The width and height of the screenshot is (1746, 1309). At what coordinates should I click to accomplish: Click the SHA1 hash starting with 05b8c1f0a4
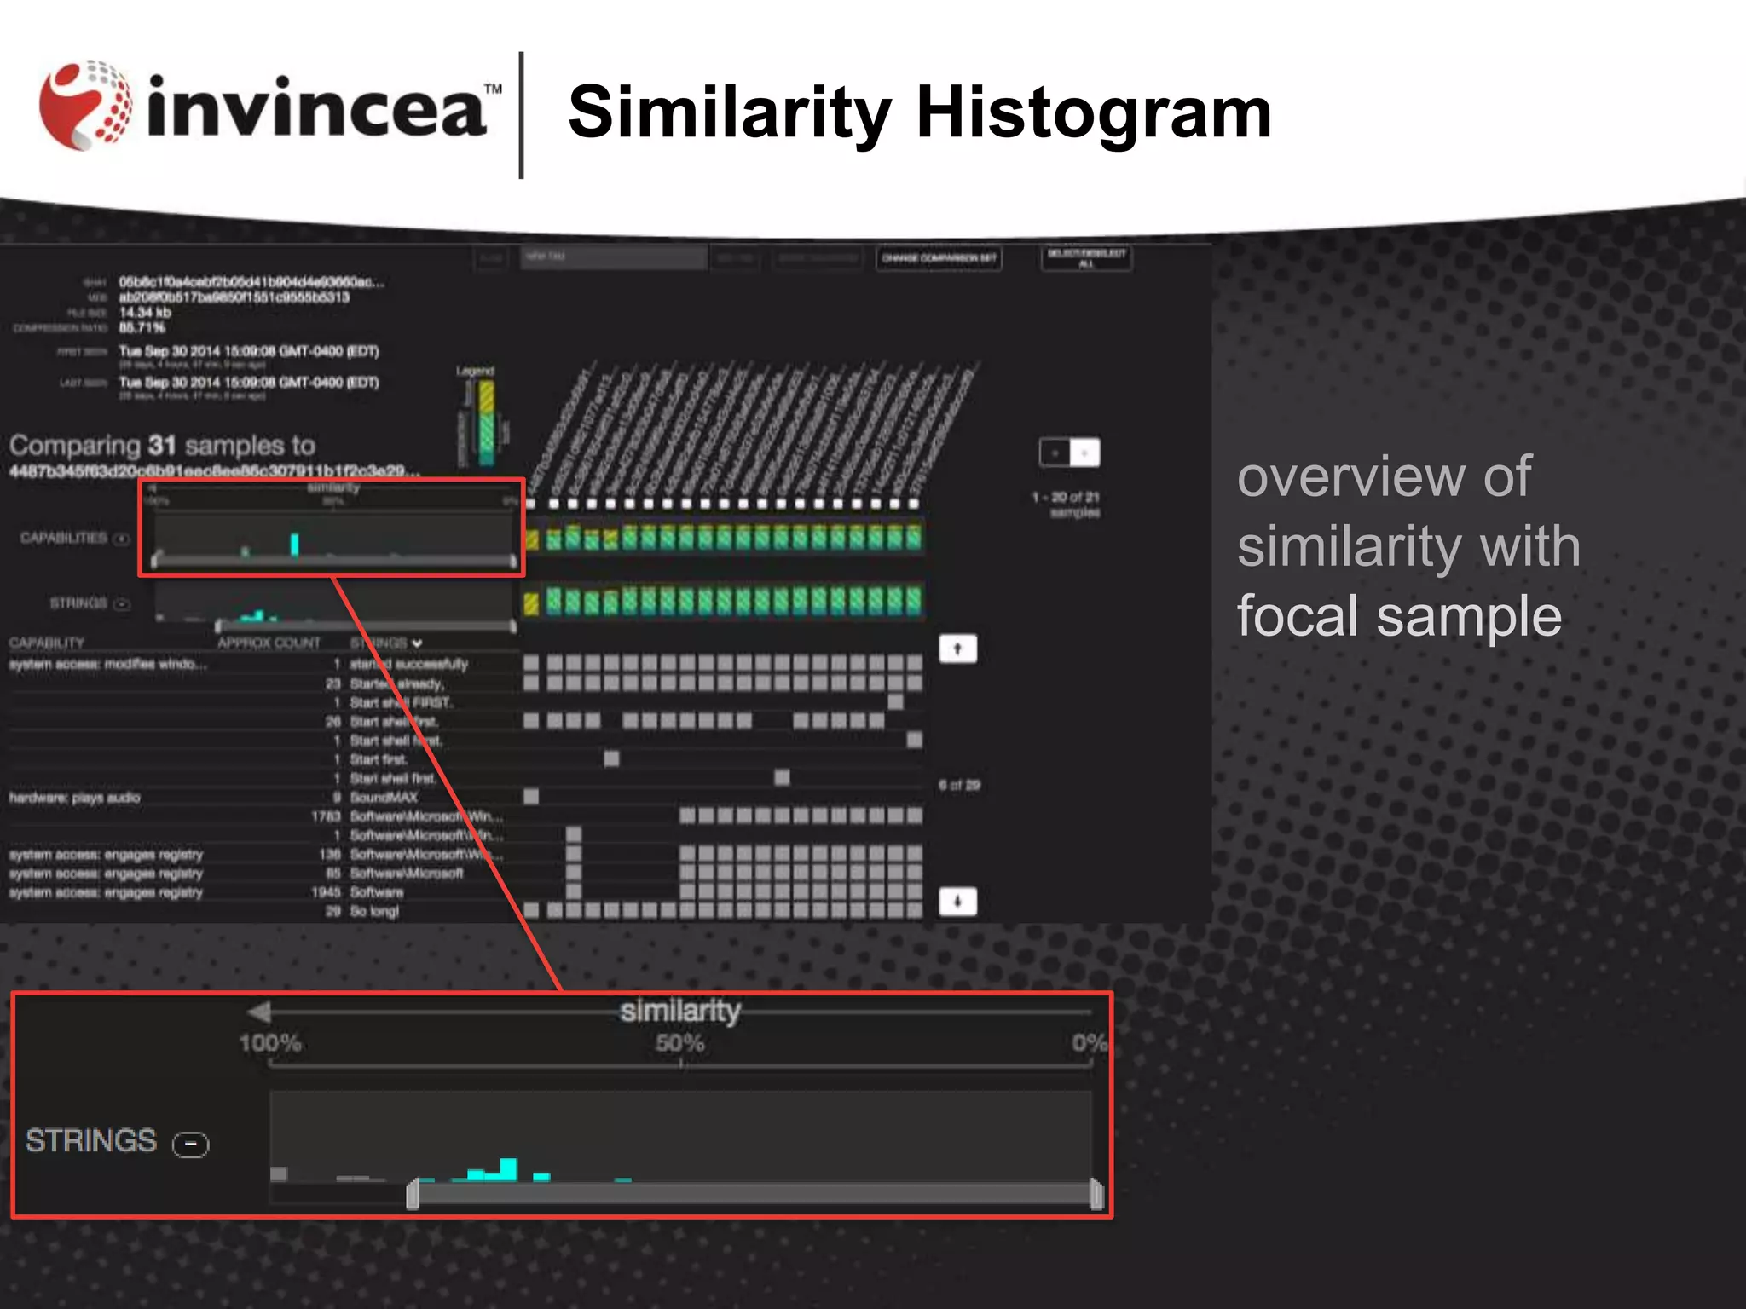(x=251, y=282)
